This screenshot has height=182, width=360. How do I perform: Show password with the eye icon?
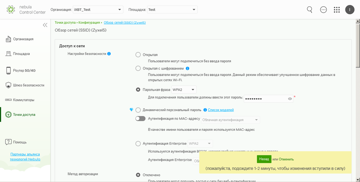pyautogui.click(x=290, y=99)
